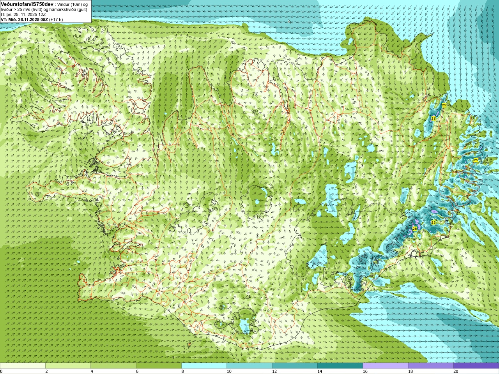Click the '18' legend scale label
499x374 pixels.
click(x=411, y=371)
